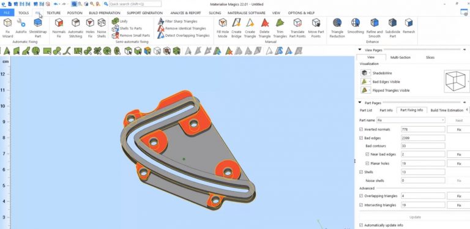Toggle Automatically update info checkbox
This screenshot has width=470, height=229.
coord(361,225)
